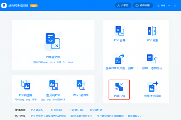The height and width of the screenshot is (120, 181).
Task: Click the XPS转PDF quick link
Action: point(57,110)
